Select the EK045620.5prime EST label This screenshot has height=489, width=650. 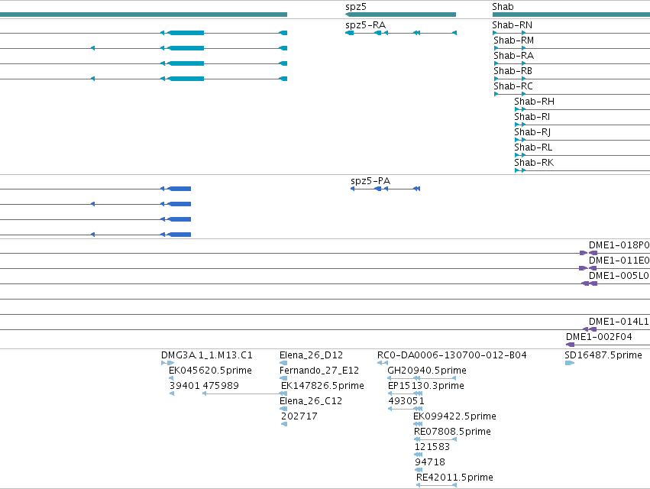[x=210, y=371]
